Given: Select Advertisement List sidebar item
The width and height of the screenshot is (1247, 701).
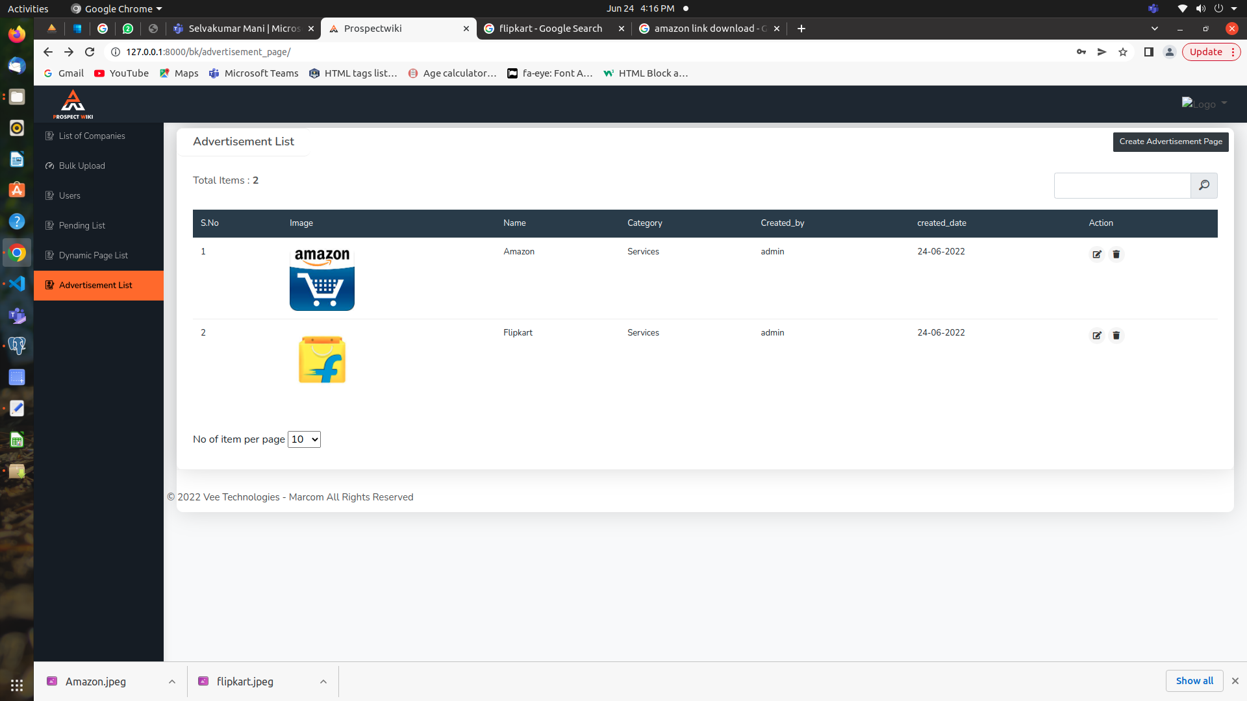Looking at the screenshot, I should click(99, 286).
